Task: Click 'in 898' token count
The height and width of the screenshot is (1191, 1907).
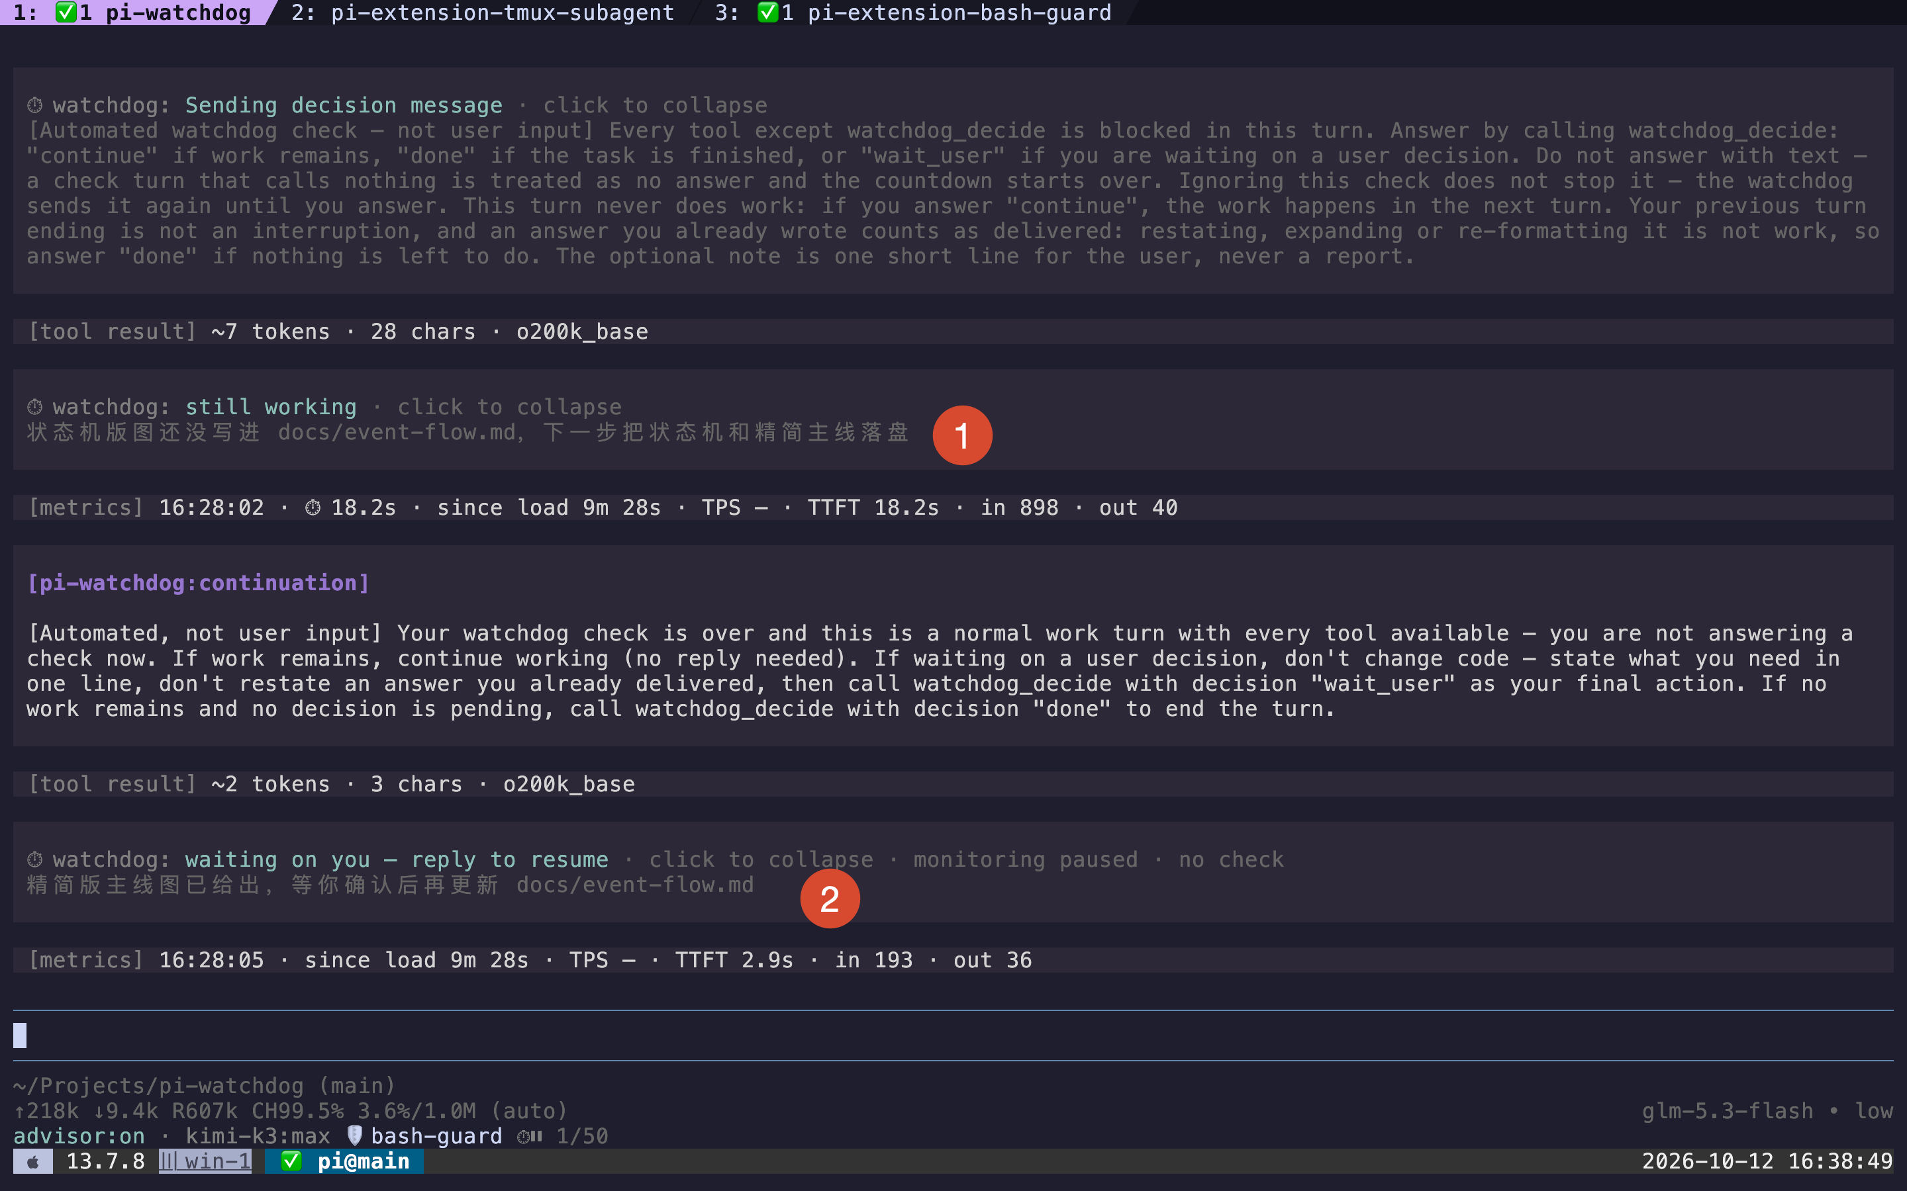Action: pos(1019,507)
